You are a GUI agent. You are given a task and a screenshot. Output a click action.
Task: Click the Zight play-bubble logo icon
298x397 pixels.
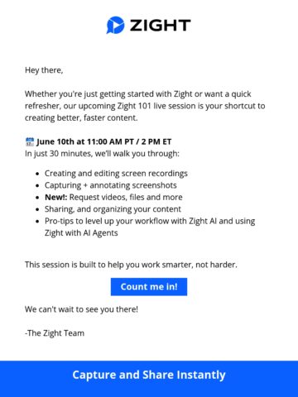point(115,25)
